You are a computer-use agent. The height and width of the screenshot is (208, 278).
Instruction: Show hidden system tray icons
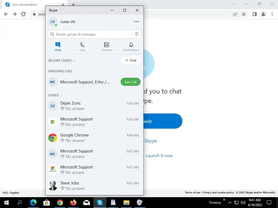tap(230, 203)
